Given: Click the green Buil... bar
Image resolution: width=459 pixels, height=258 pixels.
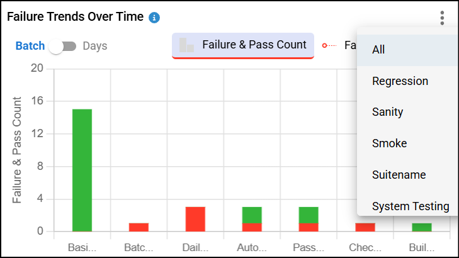Looking at the screenshot, I should click(422, 227).
